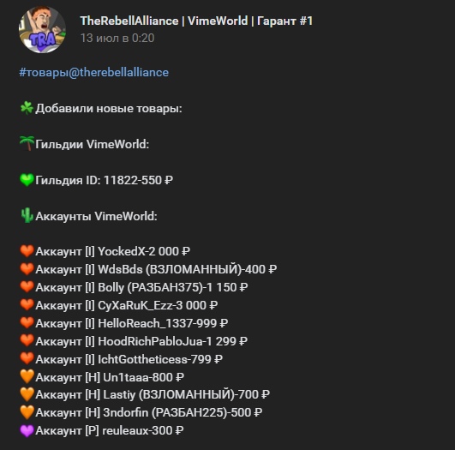
Task: Select the Гильдия ID: 11822-550 ₽ line
Action: [96, 180]
